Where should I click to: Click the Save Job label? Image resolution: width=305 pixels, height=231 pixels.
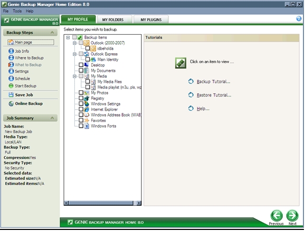pyautogui.click(x=24, y=95)
